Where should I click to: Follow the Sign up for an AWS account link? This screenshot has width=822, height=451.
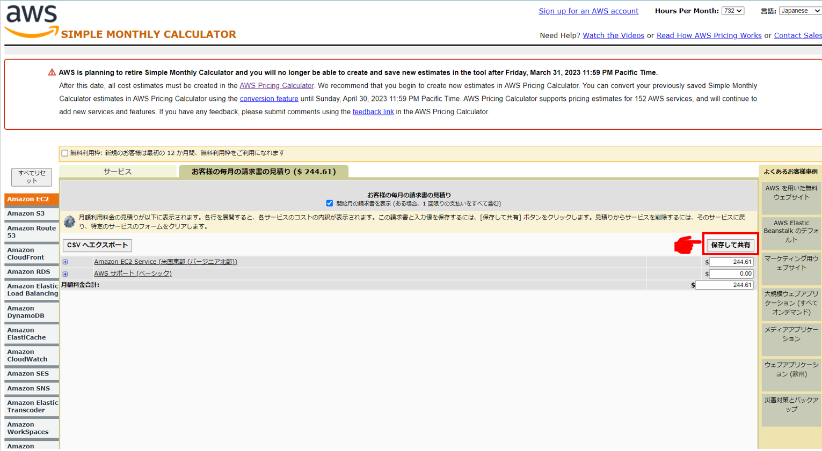[x=588, y=11]
